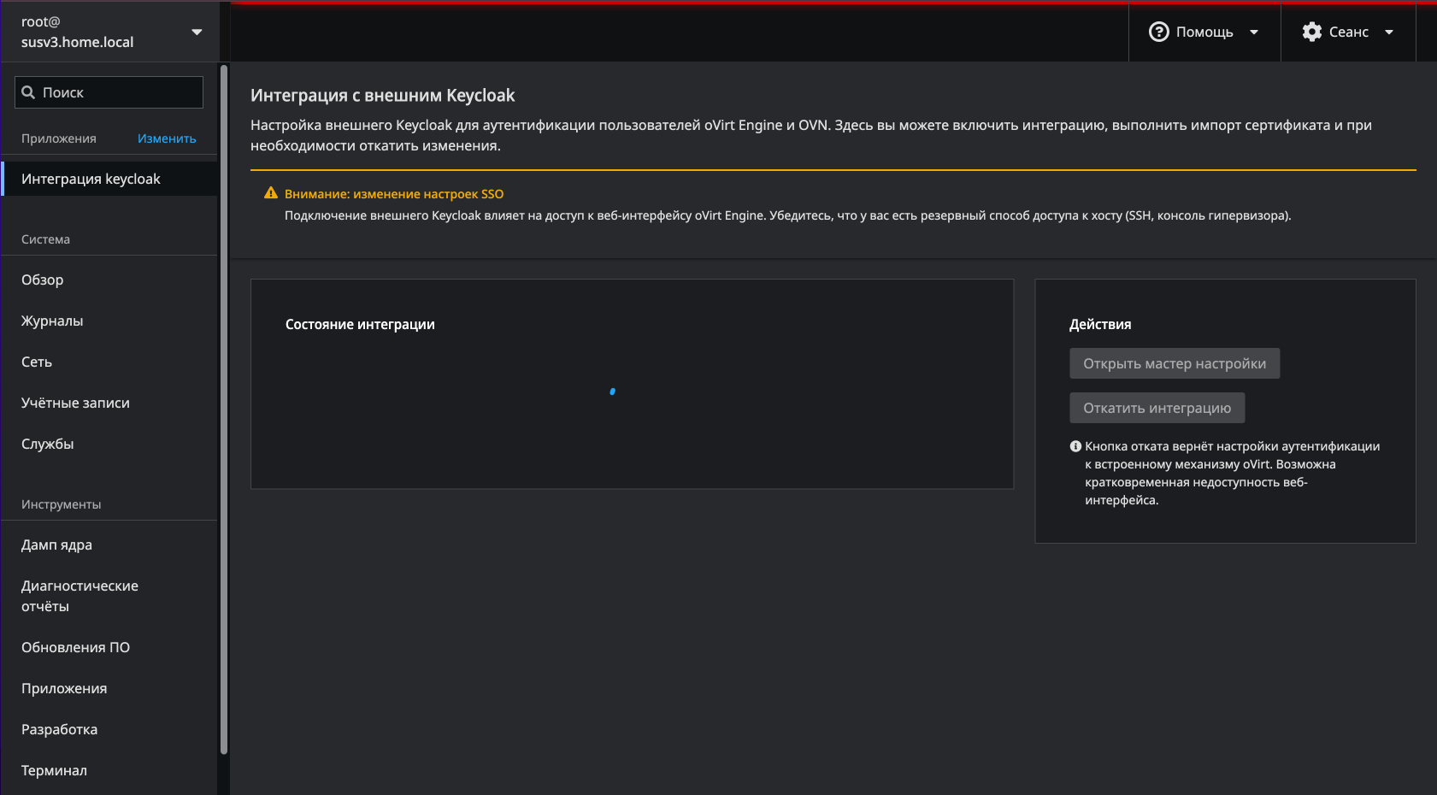Image resolution: width=1437 pixels, height=795 pixels.
Task: Open Интеграция keycloak in sidebar
Action: 91,179
